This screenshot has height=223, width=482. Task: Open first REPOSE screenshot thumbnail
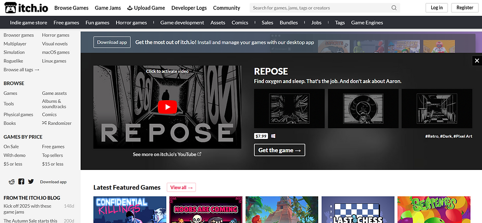(289, 109)
